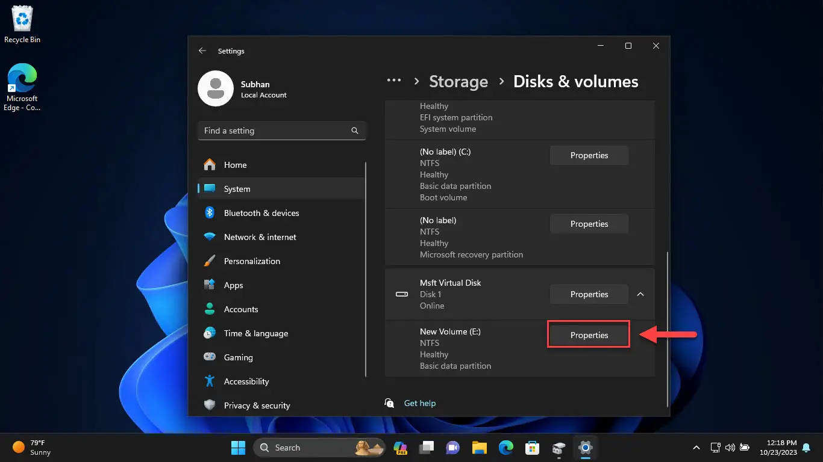
Task: Click the Boot volume text
Action: pyautogui.click(x=443, y=197)
